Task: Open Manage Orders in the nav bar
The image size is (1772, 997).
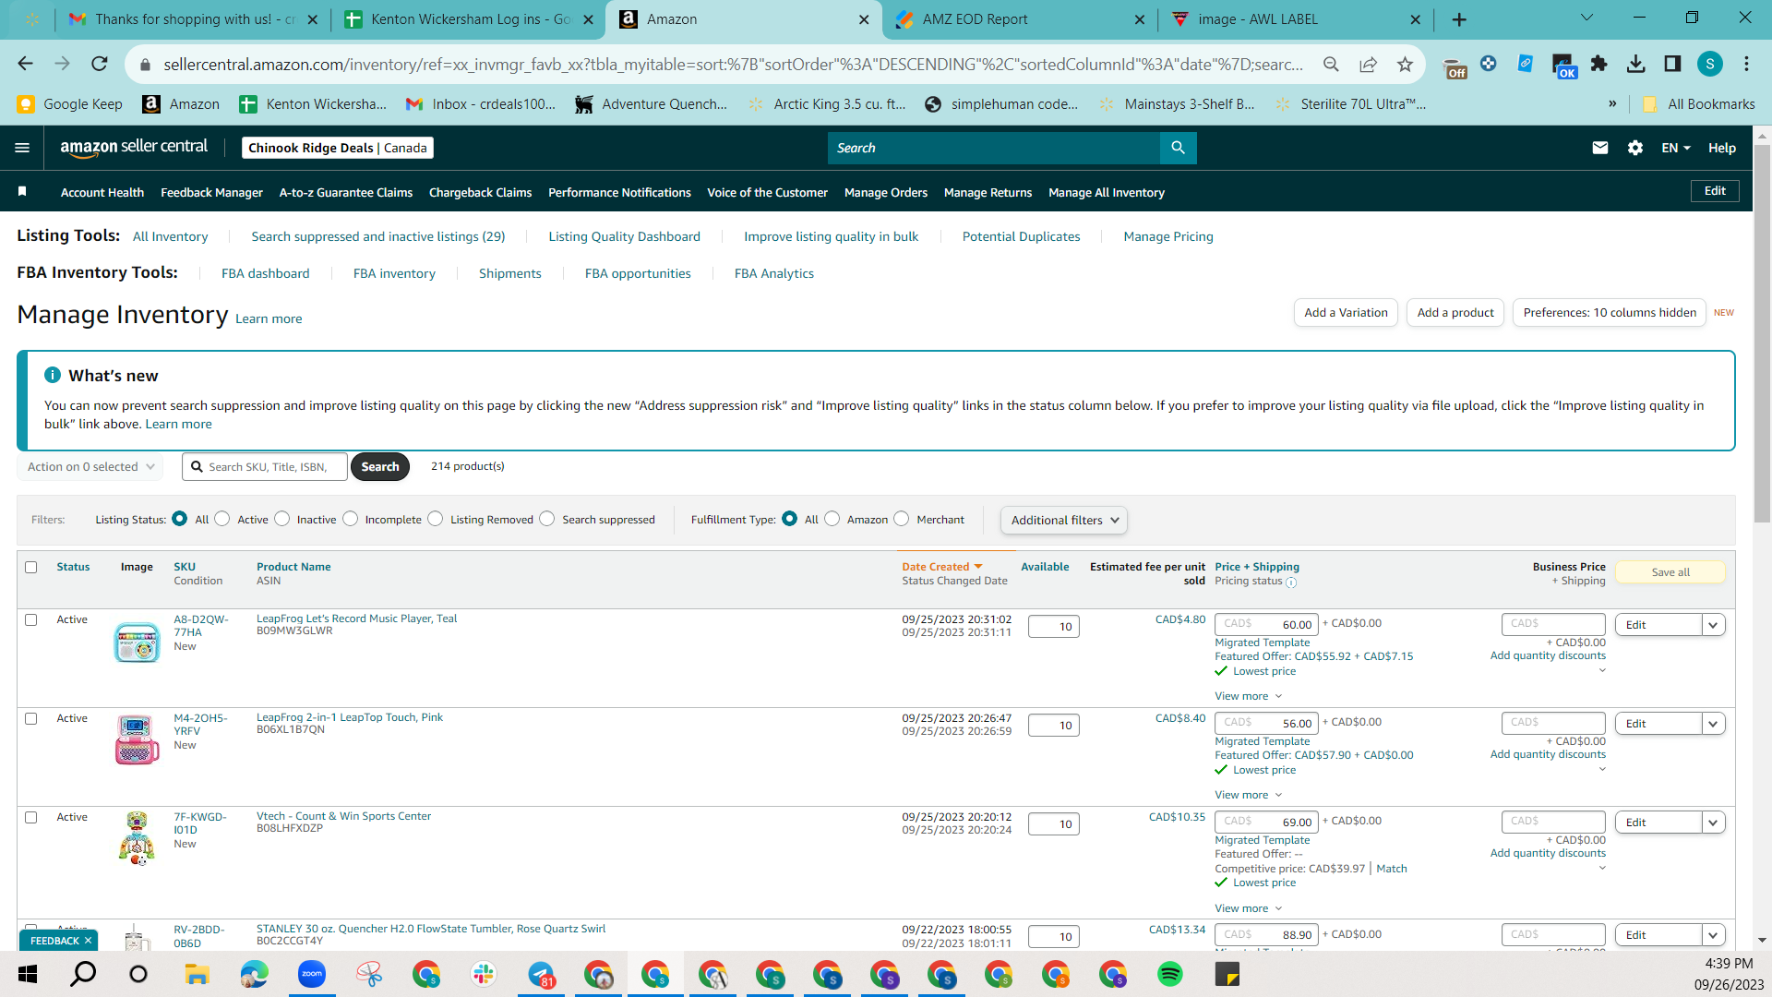Action: pyautogui.click(x=886, y=192)
